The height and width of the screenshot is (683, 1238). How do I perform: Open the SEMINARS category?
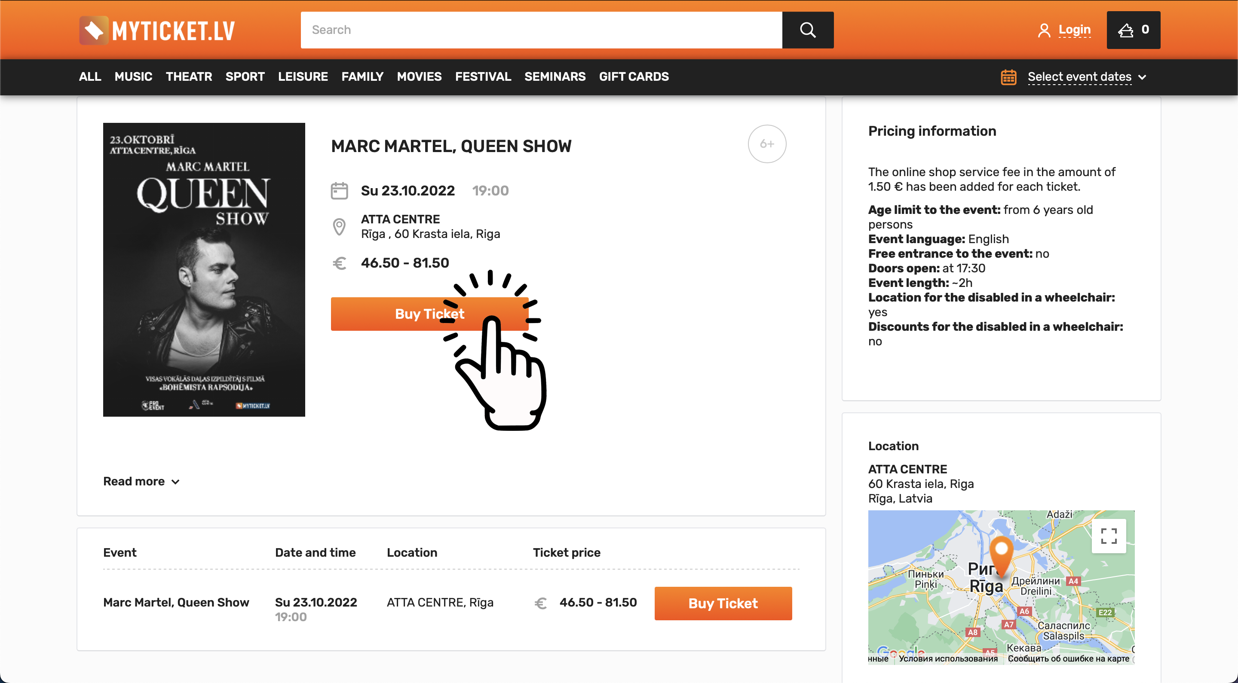[555, 77]
